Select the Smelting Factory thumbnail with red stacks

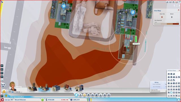[x=68, y=88]
